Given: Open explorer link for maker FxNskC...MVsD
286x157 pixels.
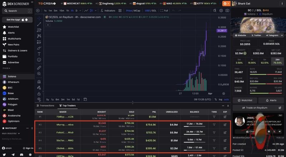Looking at the screenshot, I should 225,133.
